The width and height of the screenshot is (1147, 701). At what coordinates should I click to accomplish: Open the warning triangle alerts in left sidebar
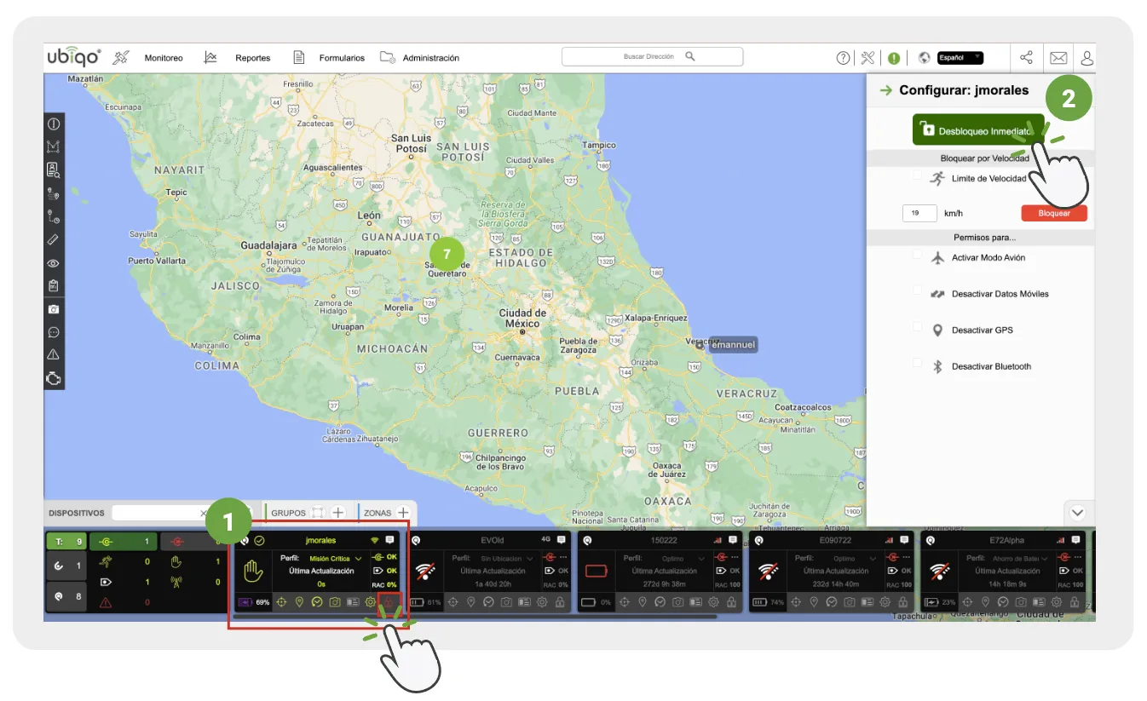pyautogui.click(x=54, y=355)
